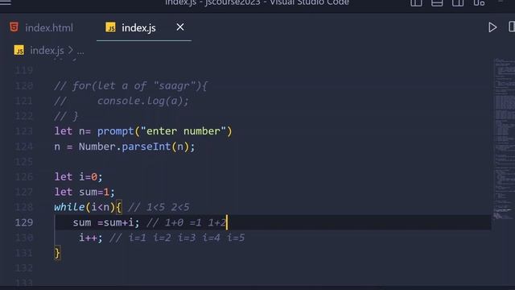This screenshot has width=515, height=290.
Task: Open customize layout icon
Action: point(479,3)
